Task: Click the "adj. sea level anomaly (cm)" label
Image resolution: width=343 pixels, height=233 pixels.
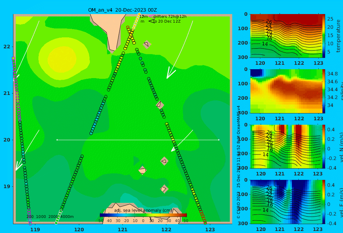Action: click(143, 210)
